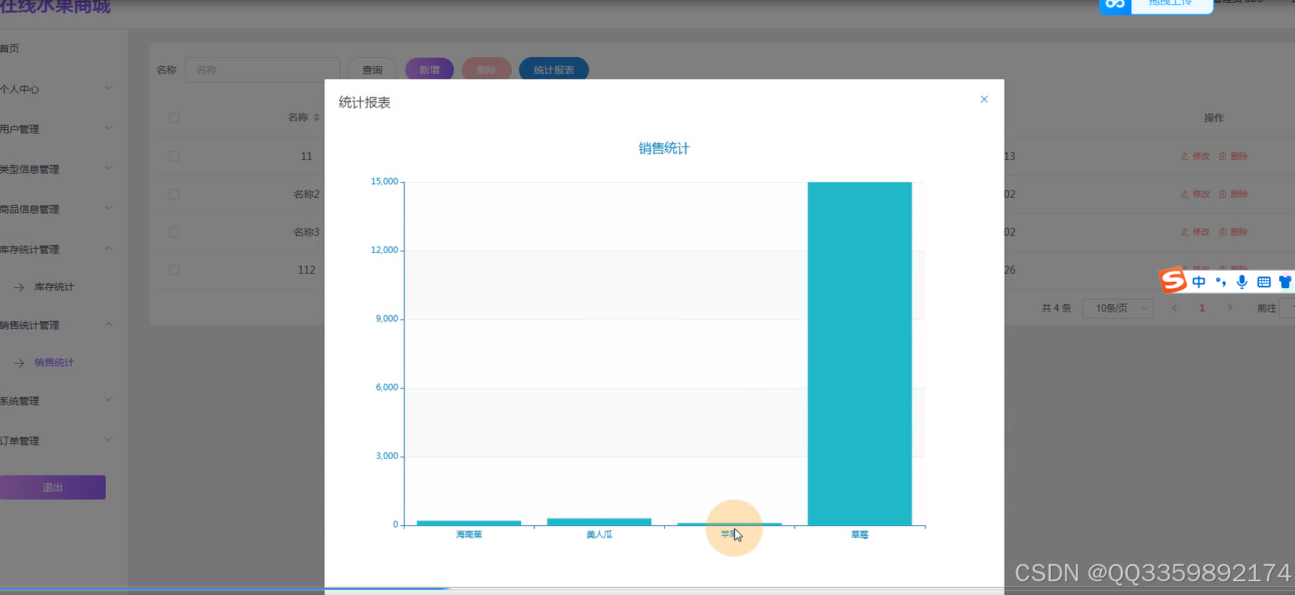Collapse 库存统计管理 menu chevron

pyautogui.click(x=109, y=249)
